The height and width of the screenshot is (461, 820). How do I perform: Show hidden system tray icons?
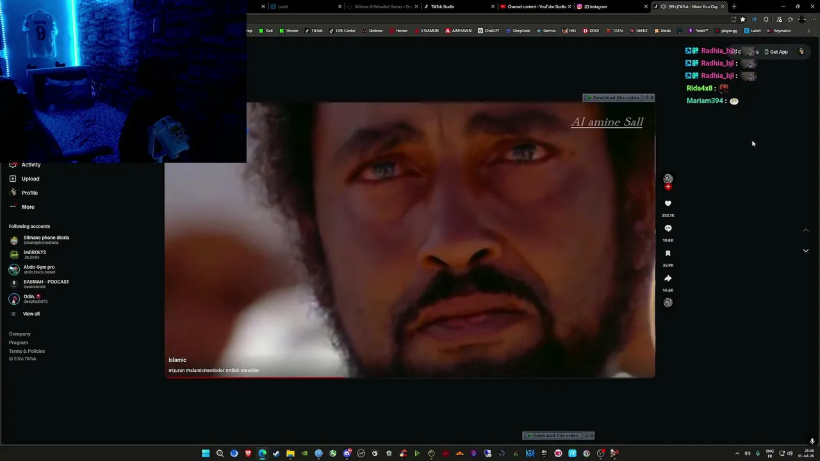[737, 453]
